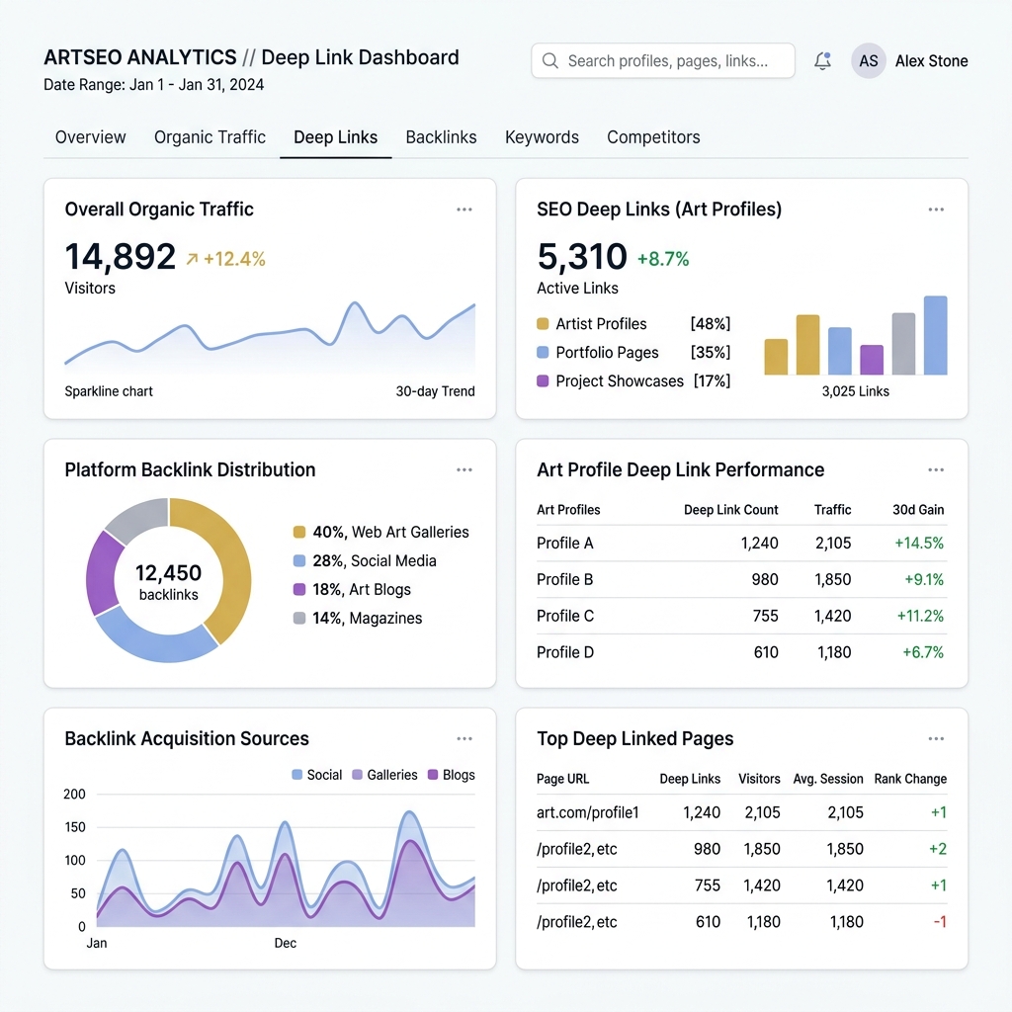Viewport: 1012px width, 1012px height.
Task: Switch to the Overview tab
Action: point(90,136)
